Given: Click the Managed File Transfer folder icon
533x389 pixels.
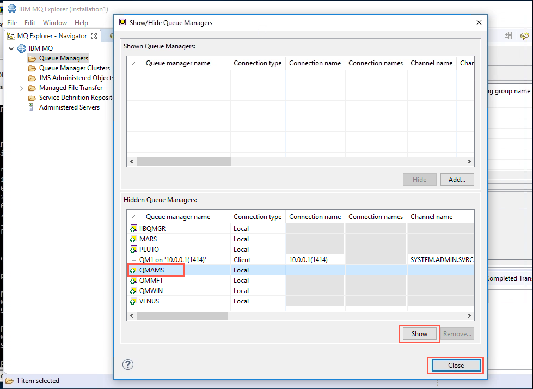Looking at the screenshot, I should point(32,88).
